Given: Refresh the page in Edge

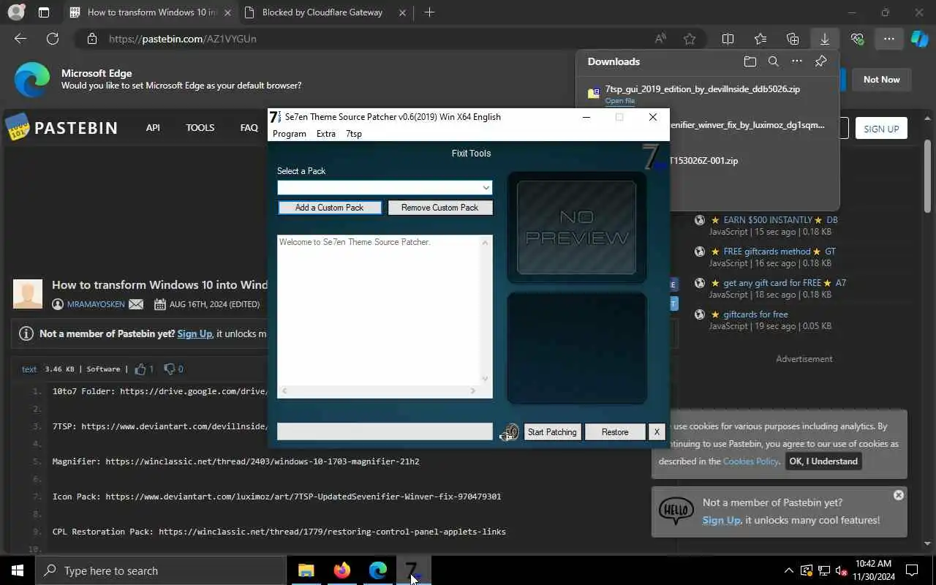Looking at the screenshot, I should pos(53,39).
